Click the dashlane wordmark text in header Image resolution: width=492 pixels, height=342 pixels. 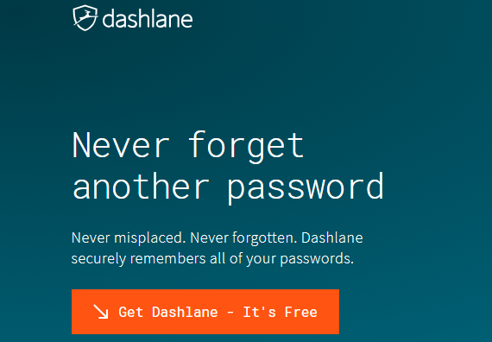click(x=148, y=19)
